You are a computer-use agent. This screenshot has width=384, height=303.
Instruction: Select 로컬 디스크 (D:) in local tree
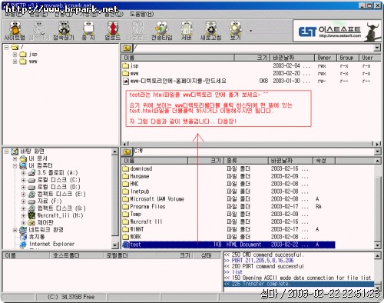(58, 187)
